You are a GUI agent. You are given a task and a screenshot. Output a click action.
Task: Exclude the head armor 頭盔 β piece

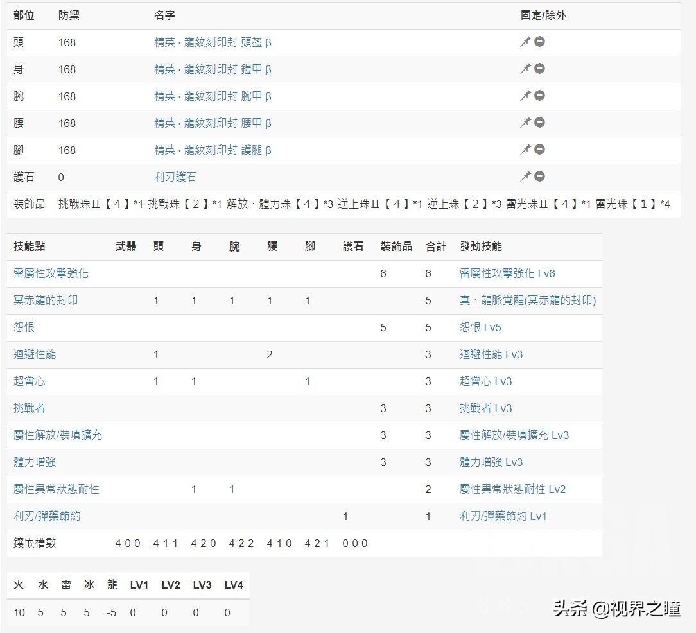pos(540,42)
